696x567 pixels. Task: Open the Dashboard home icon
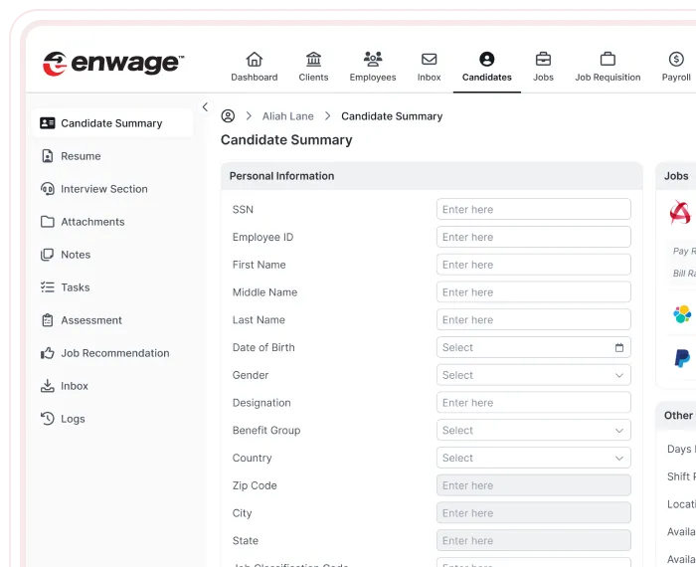255,60
